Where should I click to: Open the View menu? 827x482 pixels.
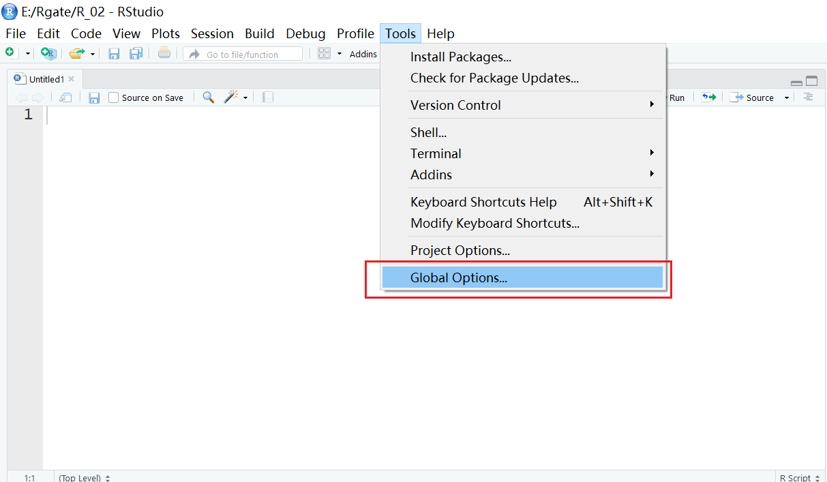(x=126, y=33)
